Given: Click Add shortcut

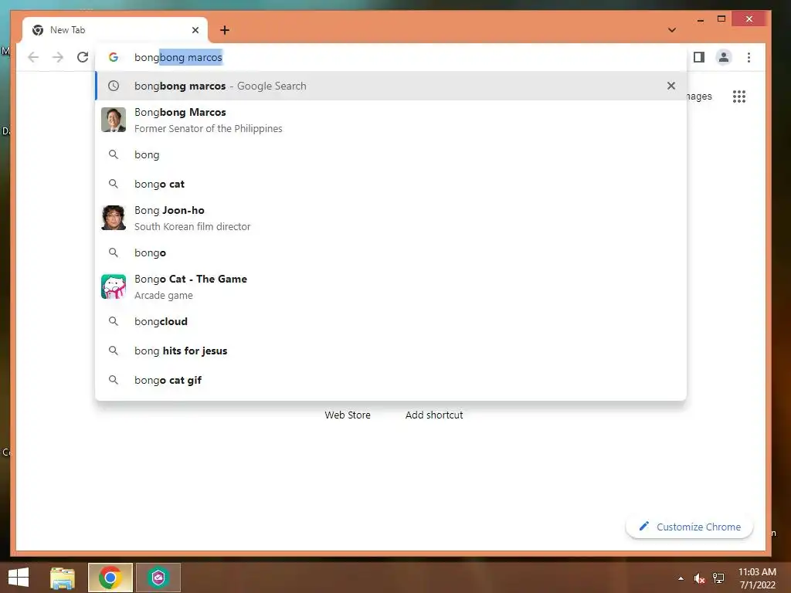Looking at the screenshot, I should point(434,415).
